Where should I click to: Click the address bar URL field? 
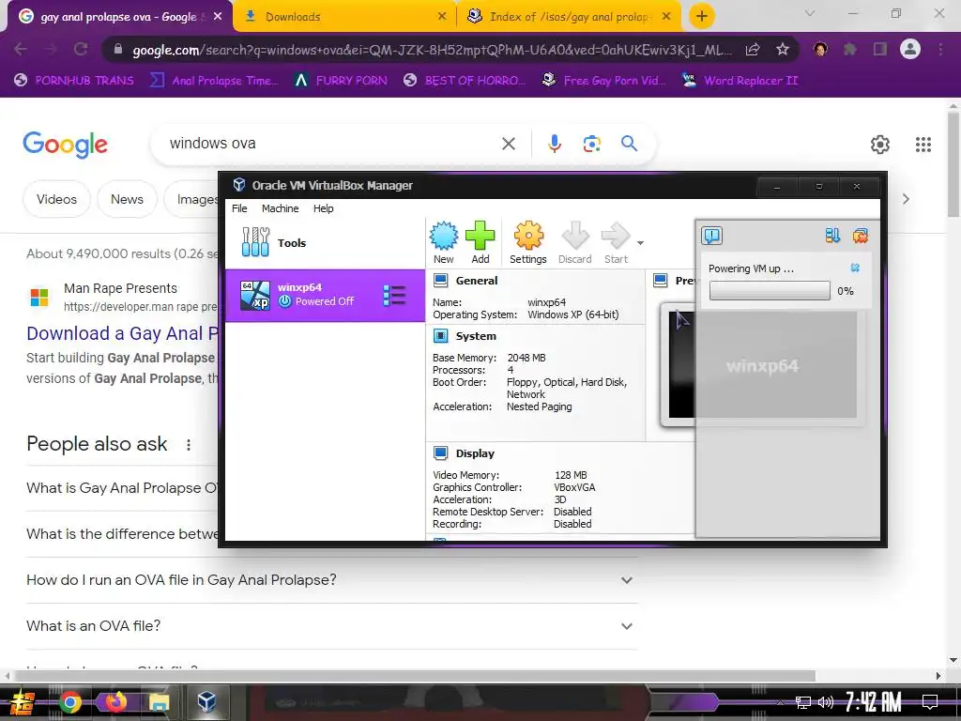pos(432,50)
